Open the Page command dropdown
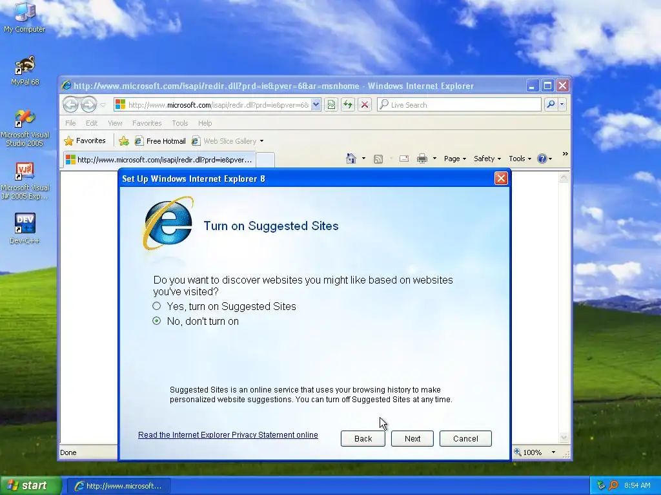Image resolution: width=661 pixels, height=495 pixels. 454,159
